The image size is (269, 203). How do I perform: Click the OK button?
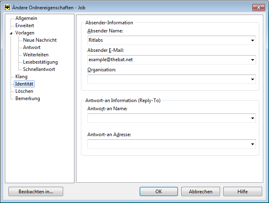coord(159,192)
